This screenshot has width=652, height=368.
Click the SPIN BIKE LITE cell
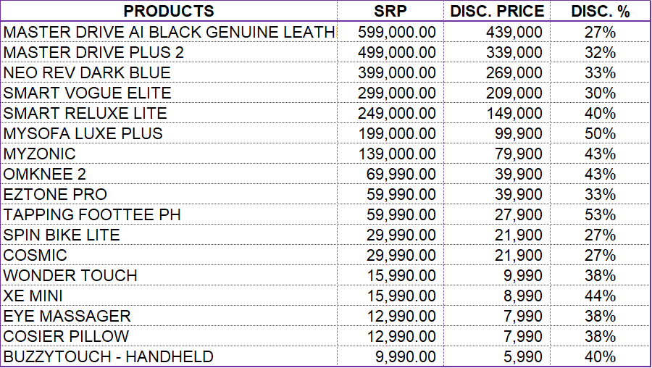169,235
